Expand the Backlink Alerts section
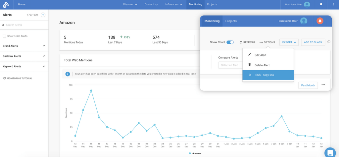The height and width of the screenshot is (157, 339). (x=44, y=56)
